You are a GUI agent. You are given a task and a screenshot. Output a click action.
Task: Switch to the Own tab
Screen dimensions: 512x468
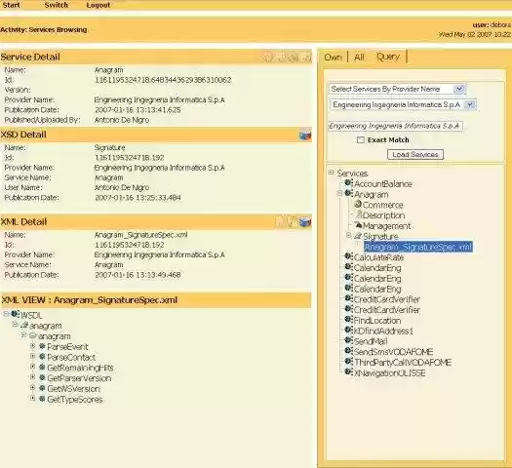[334, 58]
